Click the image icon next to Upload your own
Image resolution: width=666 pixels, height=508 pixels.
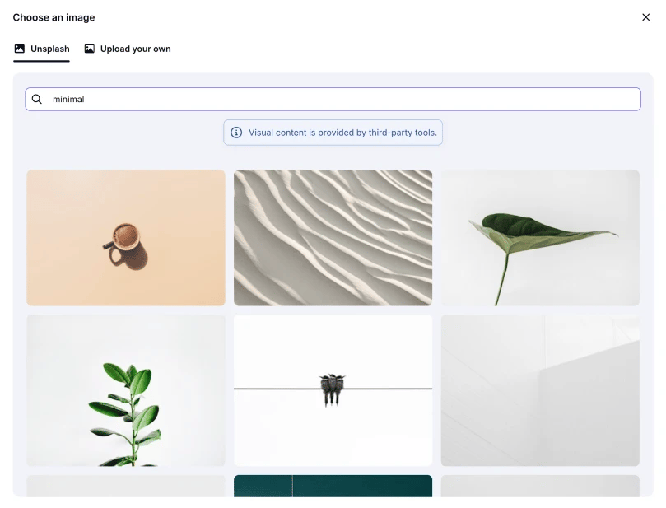(91, 49)
